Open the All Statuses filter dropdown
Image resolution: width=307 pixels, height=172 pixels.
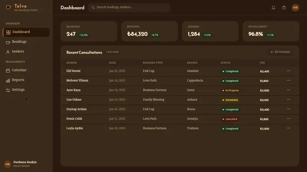tap(281, 52)
